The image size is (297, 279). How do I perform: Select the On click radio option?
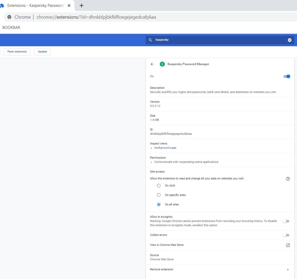pos(159,185)
